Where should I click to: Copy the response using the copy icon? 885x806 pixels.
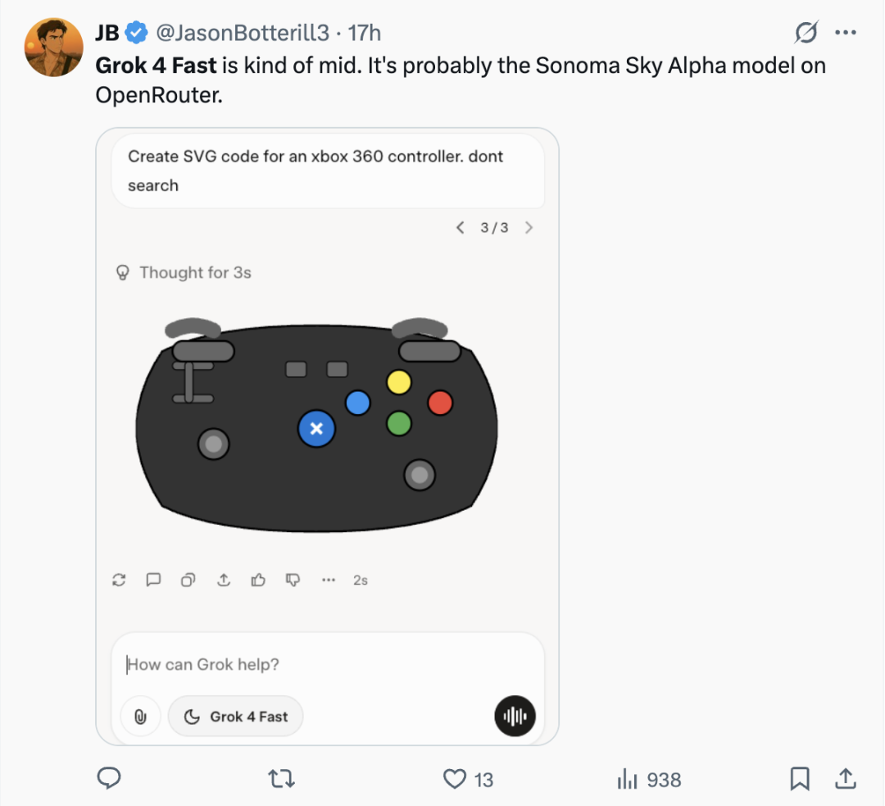pyautogui.click(x=188, y=580)
